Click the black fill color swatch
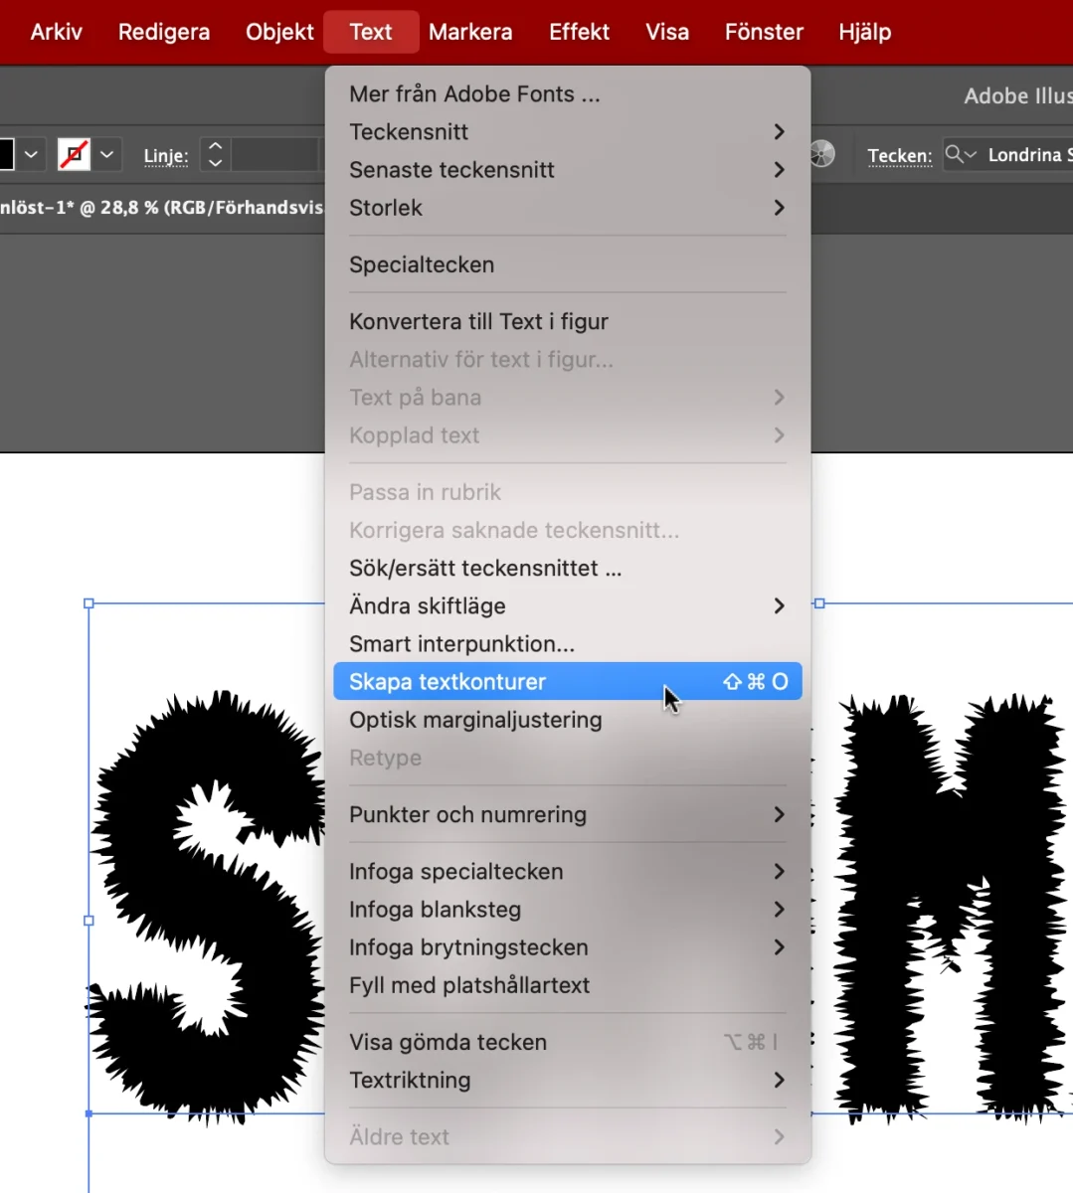1073x1193 pixels. click(5, 154)
